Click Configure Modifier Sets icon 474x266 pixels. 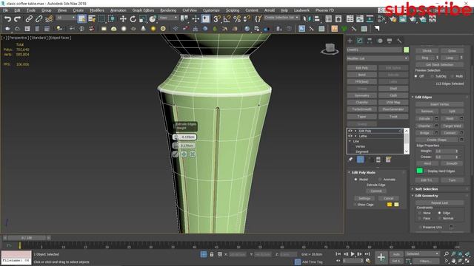(x=388, y=160)
